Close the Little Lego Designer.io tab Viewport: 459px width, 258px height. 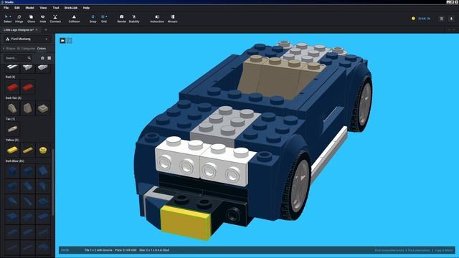point(37,30)
